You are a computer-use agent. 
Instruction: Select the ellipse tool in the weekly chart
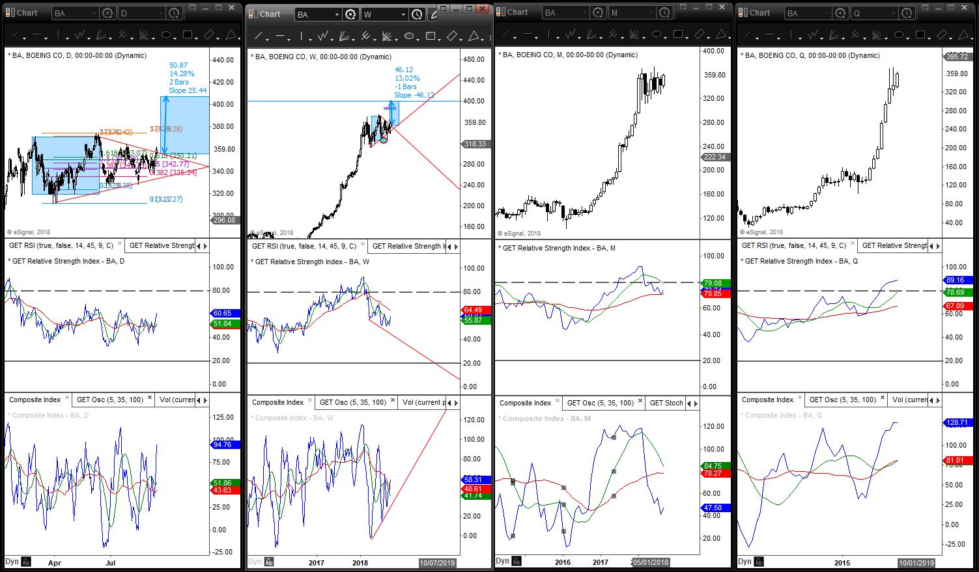coord(410,36)
